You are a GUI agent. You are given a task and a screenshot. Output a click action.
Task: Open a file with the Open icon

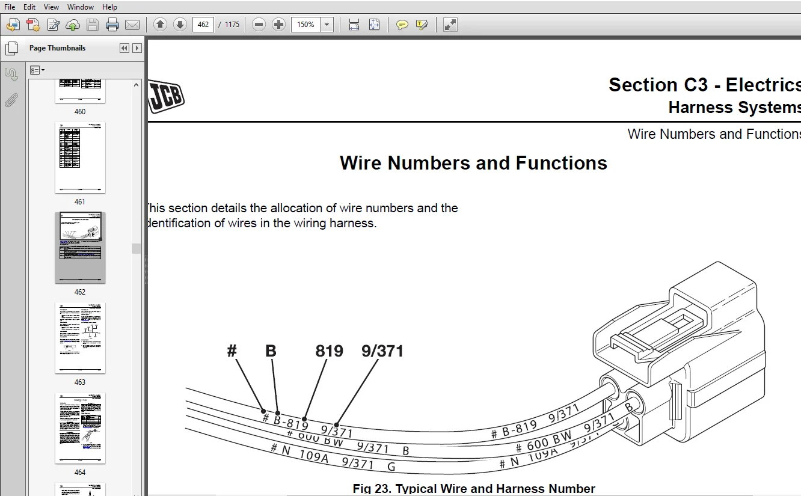tap(13, 25)
